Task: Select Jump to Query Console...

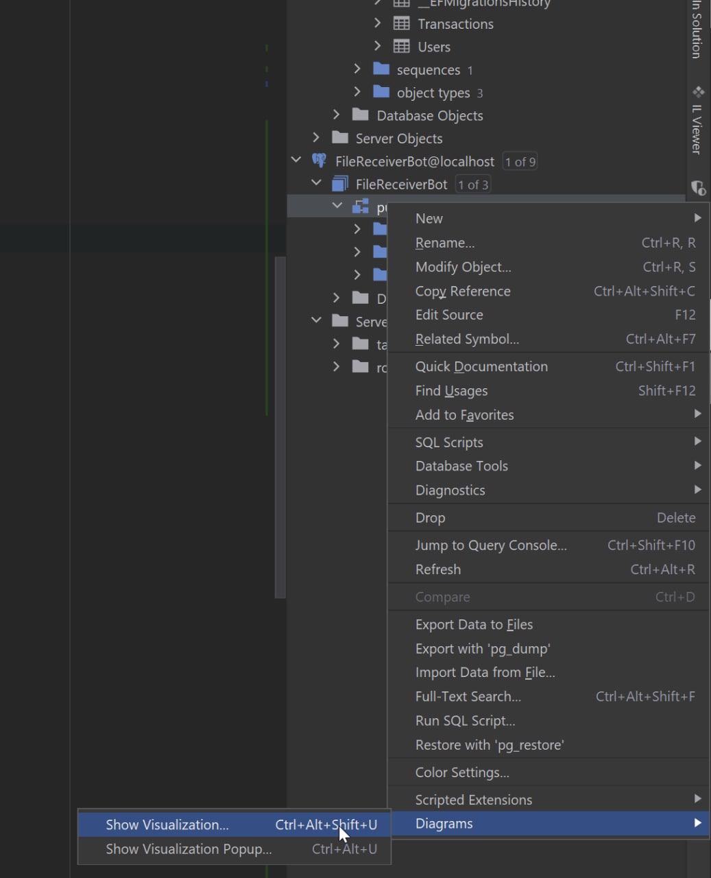Action: pyautogui.click(x=549, y=545)
